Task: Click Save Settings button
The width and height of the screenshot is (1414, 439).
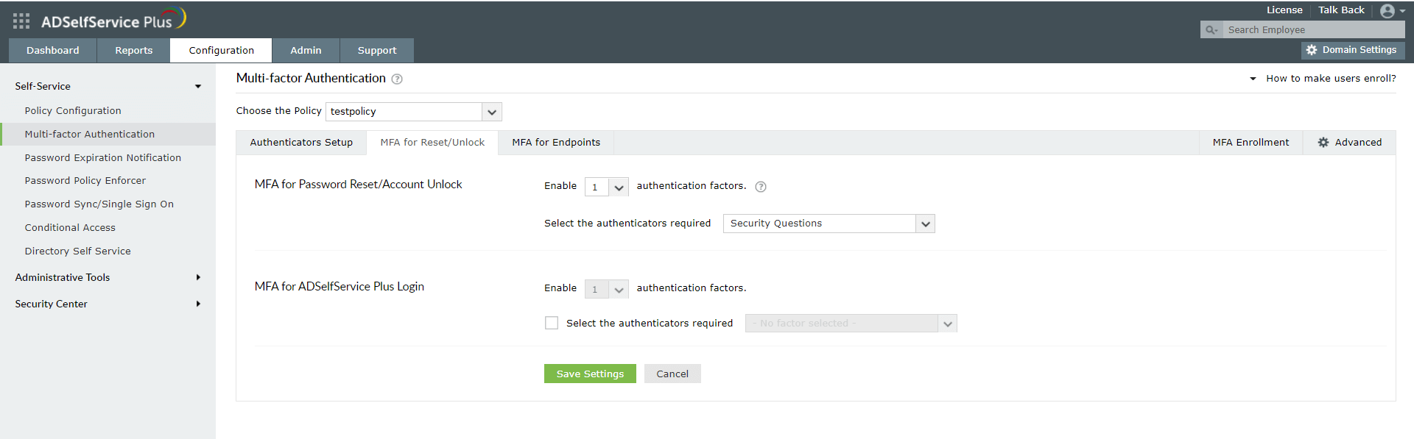Action: click(x=590, y=374)
